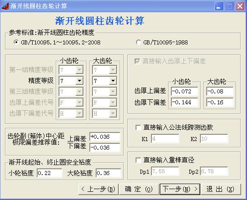Minimize the gear calculation window
Image resolution: width=247 pixels, height=200 pixels.
tap(219, 6)
